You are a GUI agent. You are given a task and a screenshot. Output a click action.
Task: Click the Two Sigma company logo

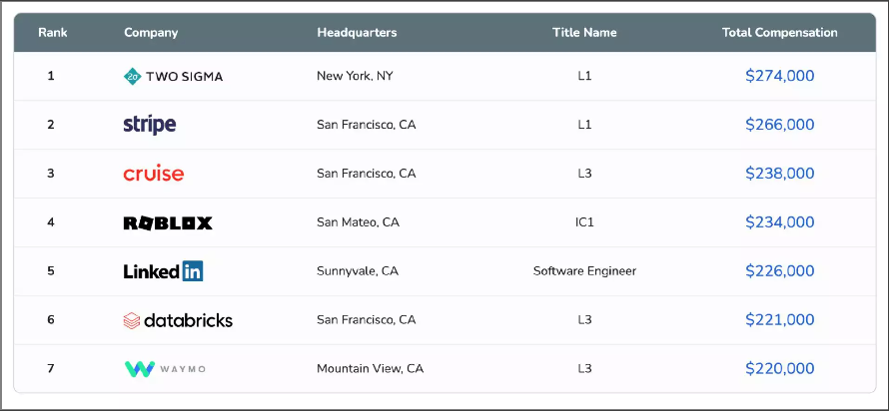click(x=173, y=77)
